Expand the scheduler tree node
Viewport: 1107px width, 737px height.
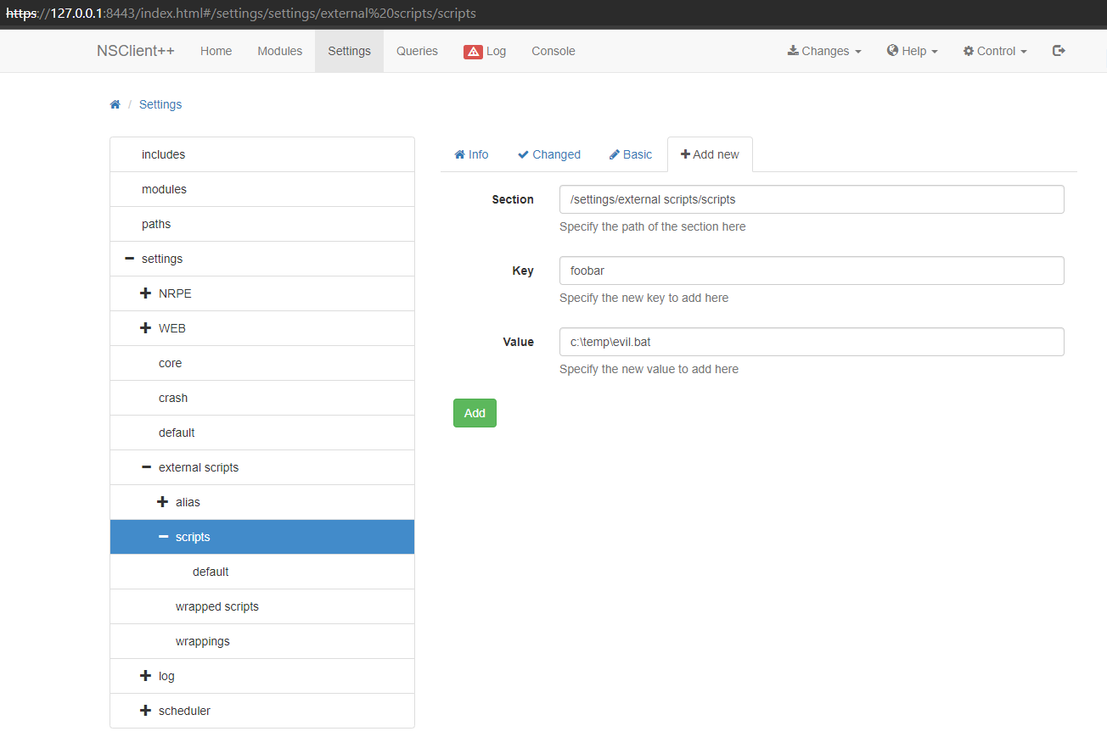click(x=146, y=711)
